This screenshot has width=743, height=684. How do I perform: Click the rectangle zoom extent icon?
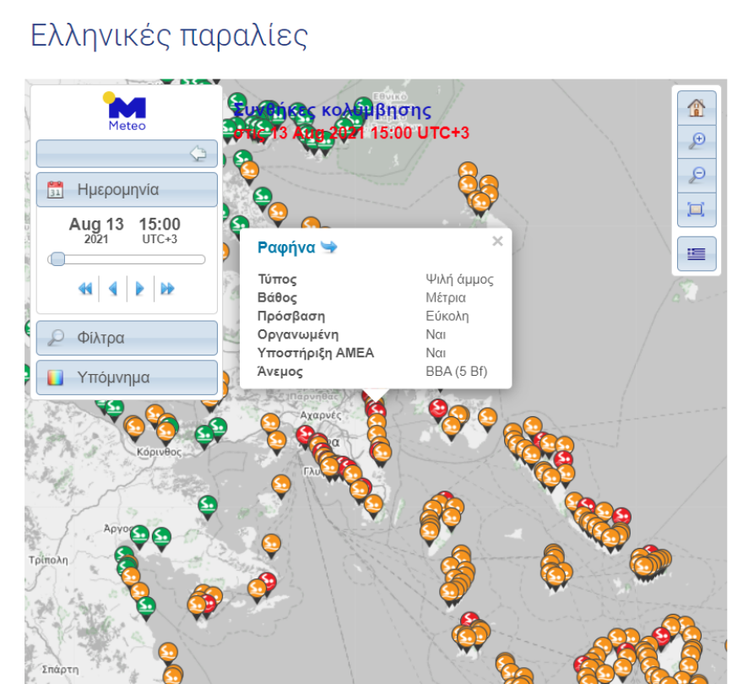[696, 209]
